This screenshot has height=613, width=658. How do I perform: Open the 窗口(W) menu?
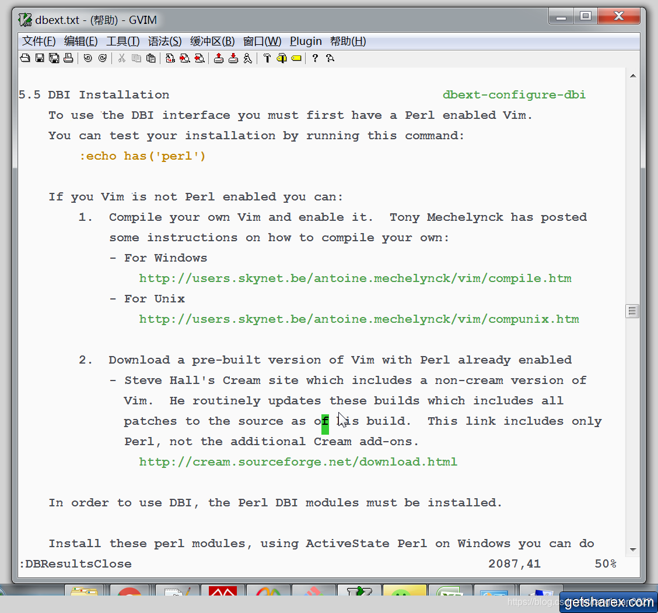[262, 41]
